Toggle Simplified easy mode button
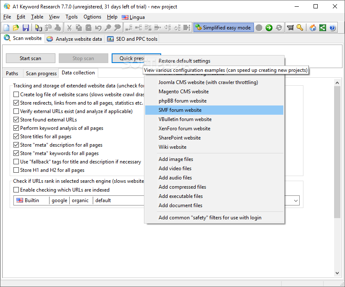The image size is (345, 287). point(223,28)
